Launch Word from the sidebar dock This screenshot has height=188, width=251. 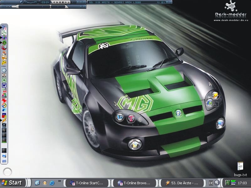4,85
